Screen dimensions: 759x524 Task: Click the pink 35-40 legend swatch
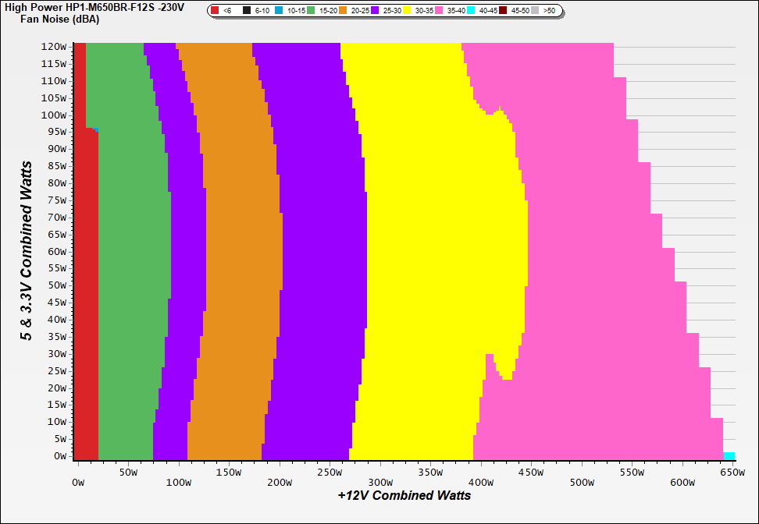point(439,11)
